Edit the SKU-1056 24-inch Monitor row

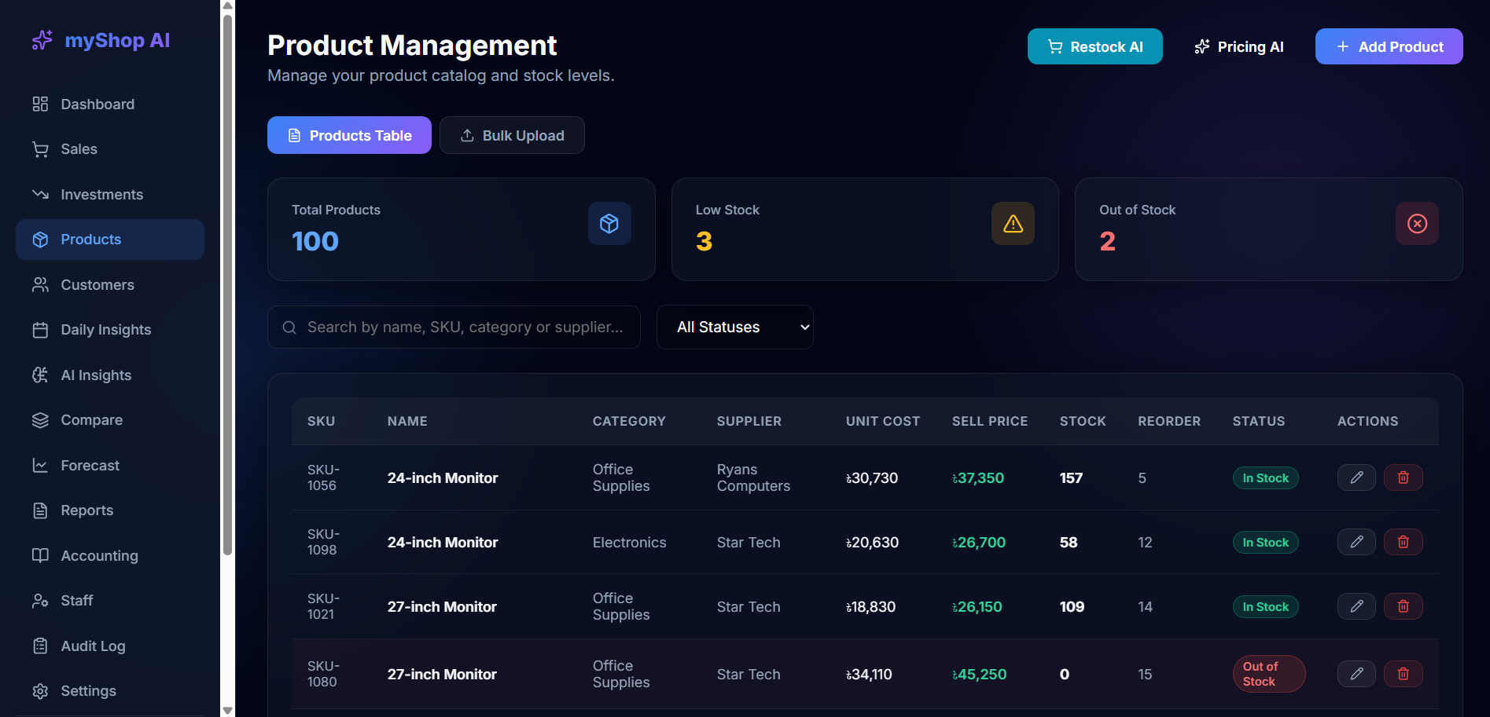click(x=1356, y=477)
